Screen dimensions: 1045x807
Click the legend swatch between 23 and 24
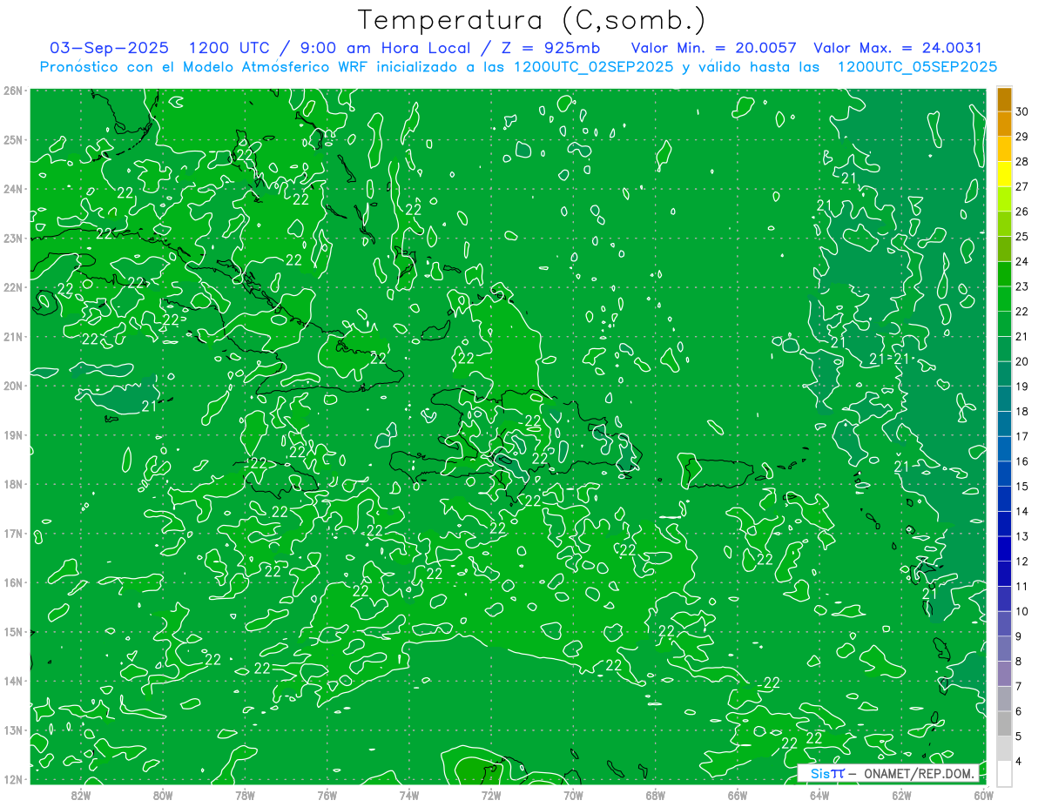(x=1004, y=274)
